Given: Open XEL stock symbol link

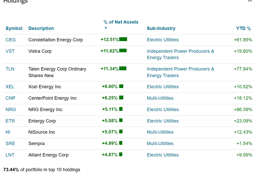Looking at the screenshot, I should click(10, 87).
